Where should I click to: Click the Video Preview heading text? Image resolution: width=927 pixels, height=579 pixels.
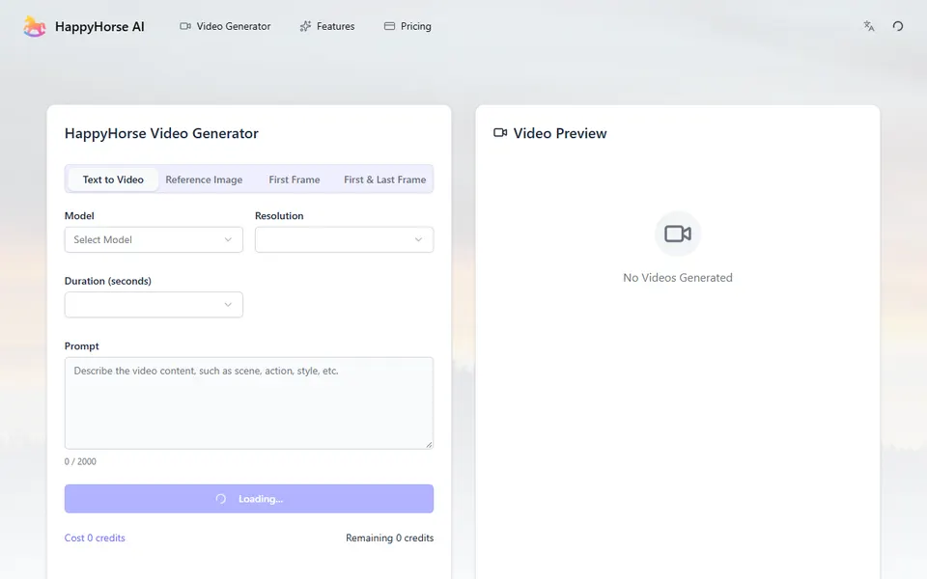(x=560, y=133)
